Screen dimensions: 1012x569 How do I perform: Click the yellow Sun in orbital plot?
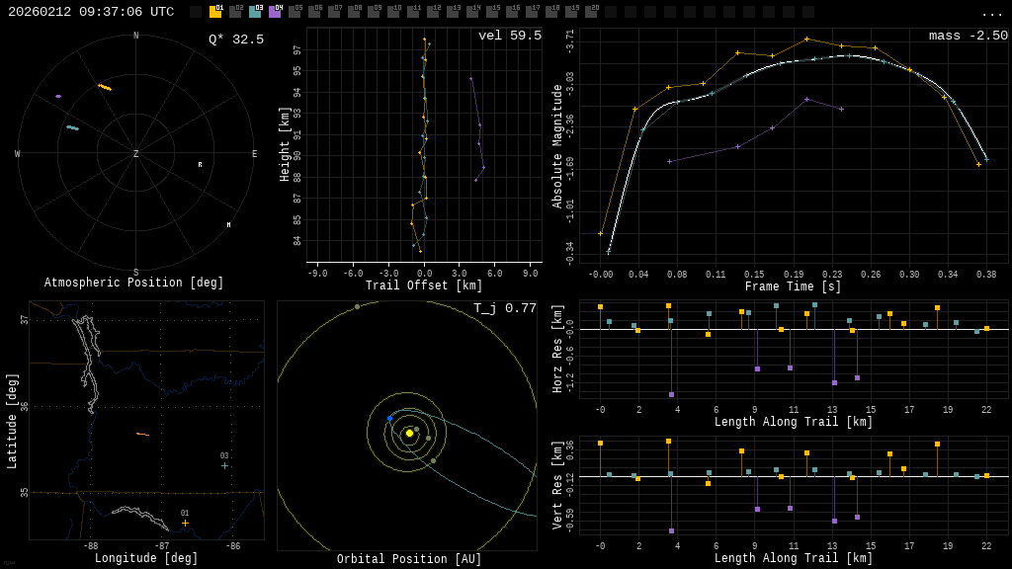(409, 433)
